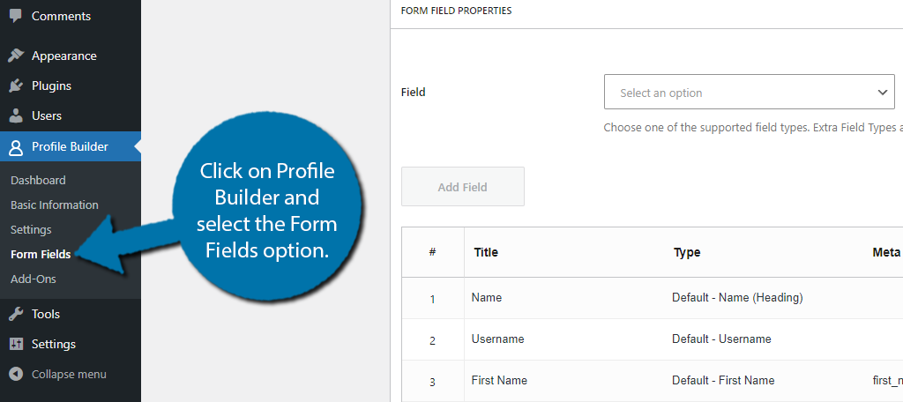This screenshot has height=402, width=903.
Task: Click the Comments speech bubble icon
Action: pyautogui.click(x=16, y=16)
